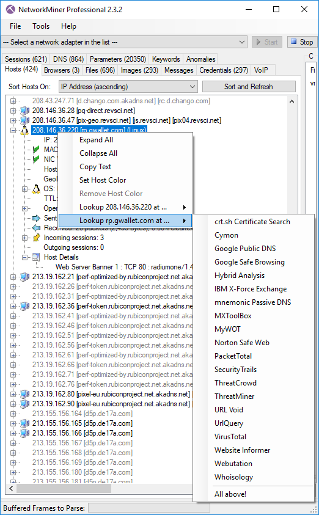Collapse the 208.146.36.220 host node
This screenshot has width=319, height=515.
[x=13, y=130]
